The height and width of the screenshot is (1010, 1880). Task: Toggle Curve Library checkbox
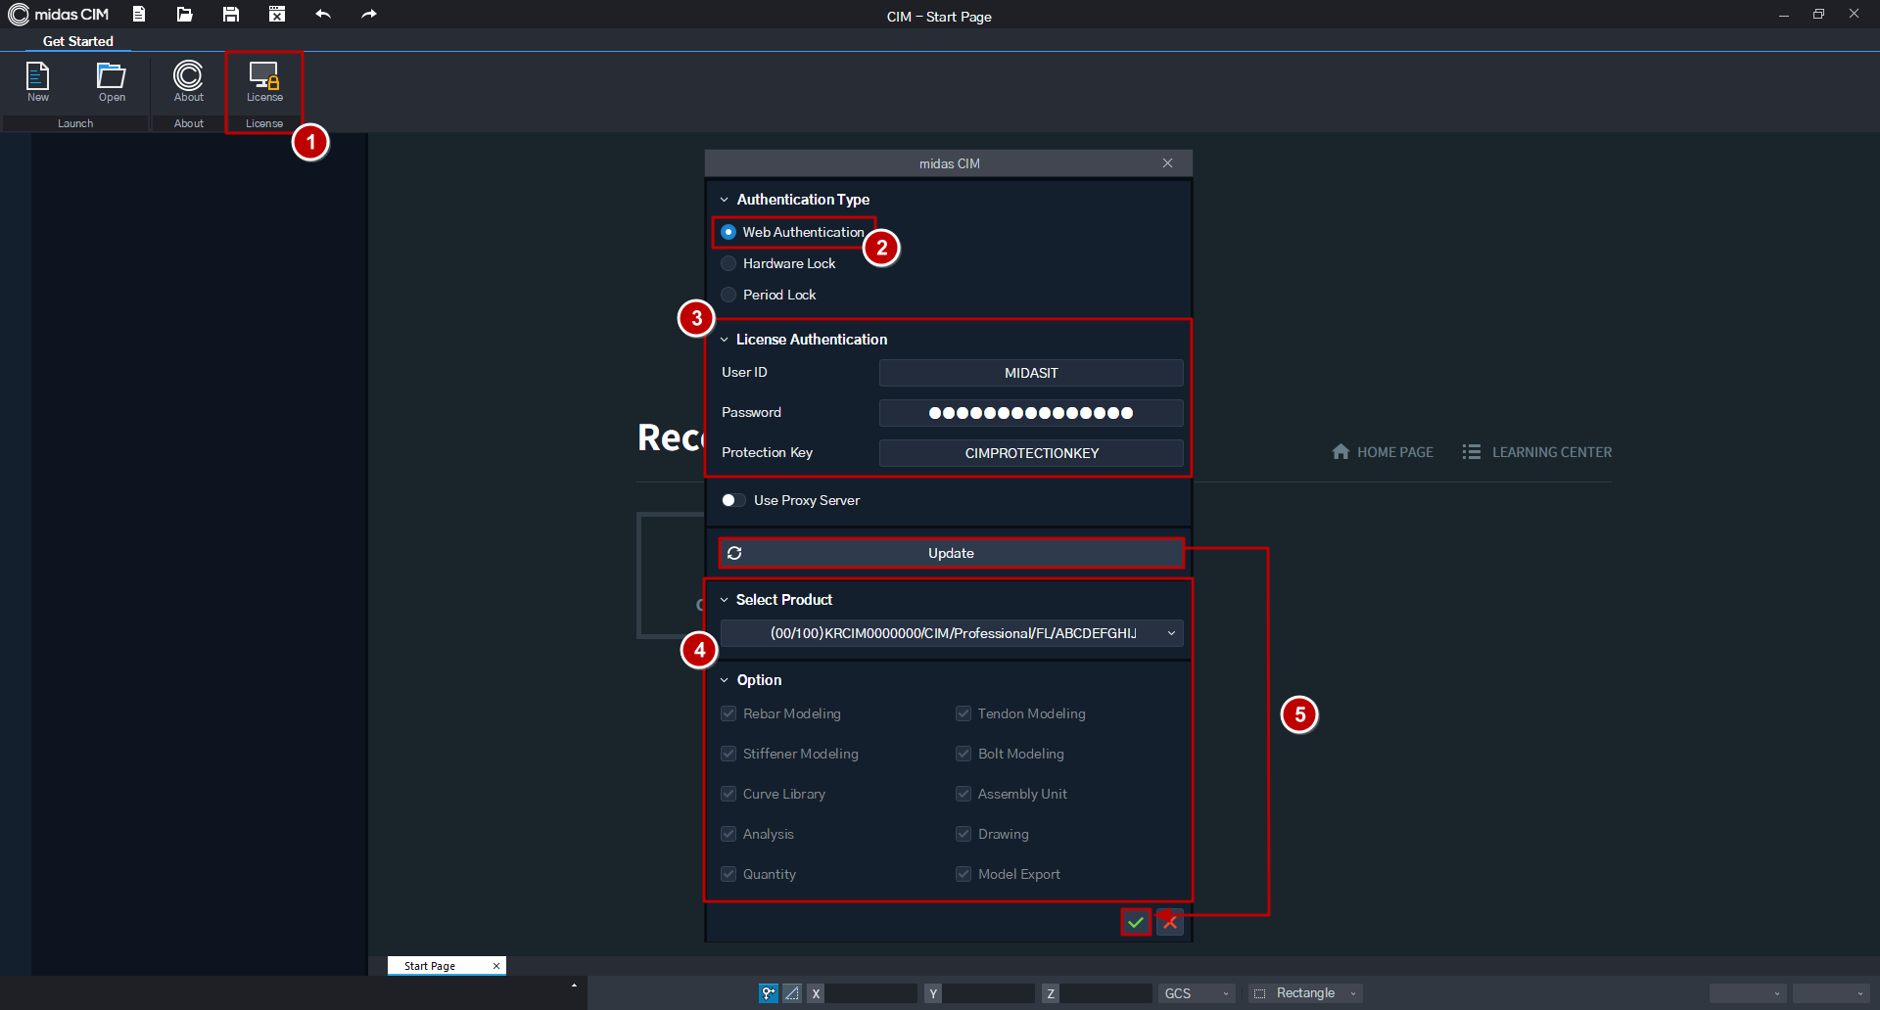pos(728,794)
